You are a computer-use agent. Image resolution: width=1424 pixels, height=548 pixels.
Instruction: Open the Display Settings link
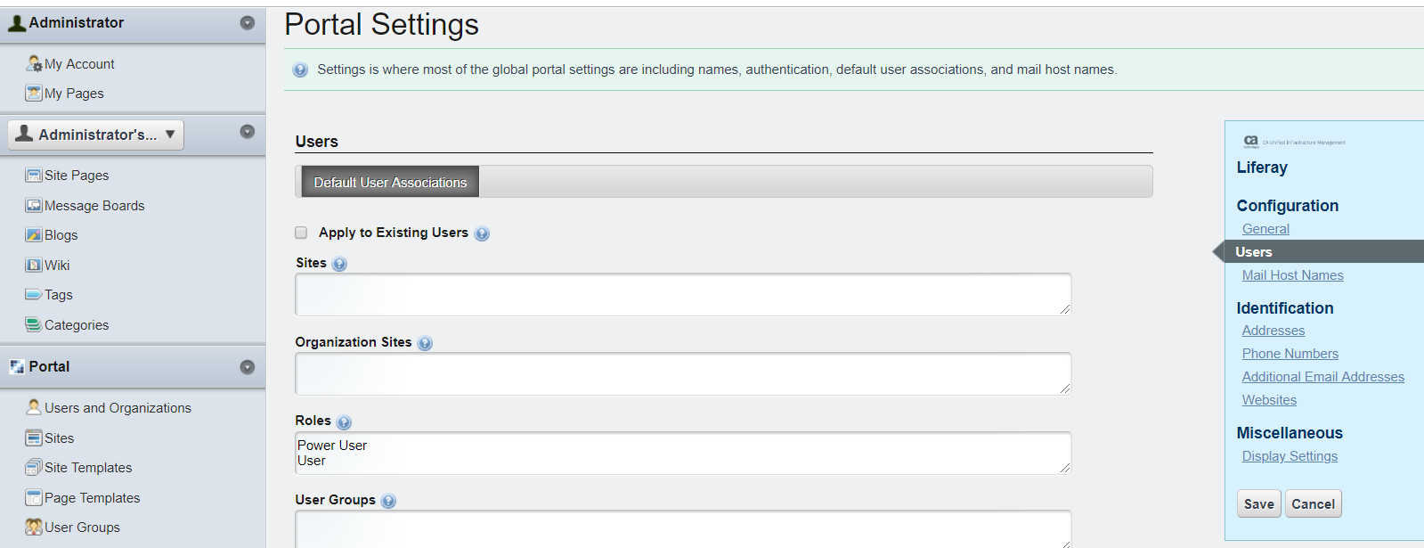[x=1290, y=456]
